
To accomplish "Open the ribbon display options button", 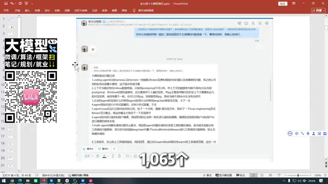I will click(294, 4).
